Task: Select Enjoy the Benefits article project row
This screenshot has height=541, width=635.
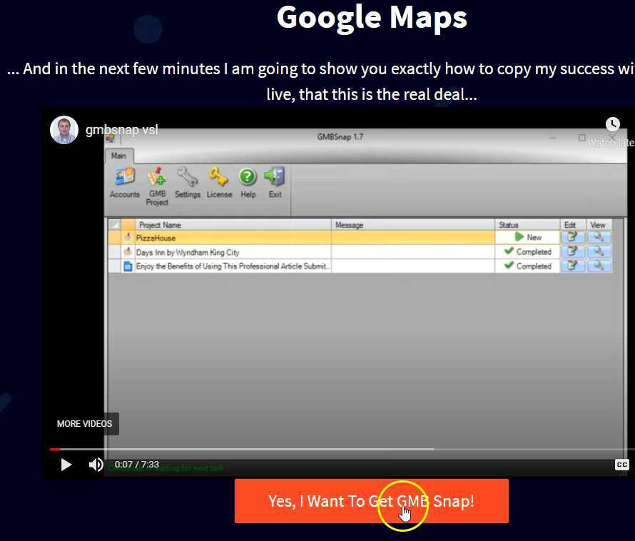Action: pos(360,266)
